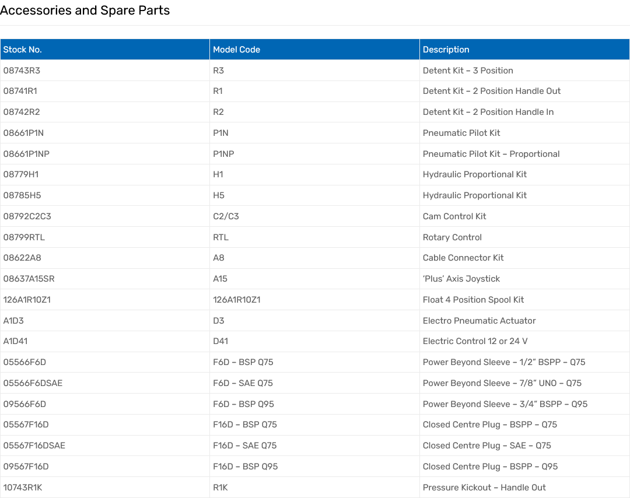
Task: Select the Rotary Control row description
Action: coord(452,237)
